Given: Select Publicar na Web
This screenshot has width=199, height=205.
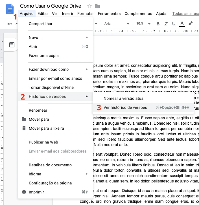Looking at the screenshot, I should (x=55, y=142).
